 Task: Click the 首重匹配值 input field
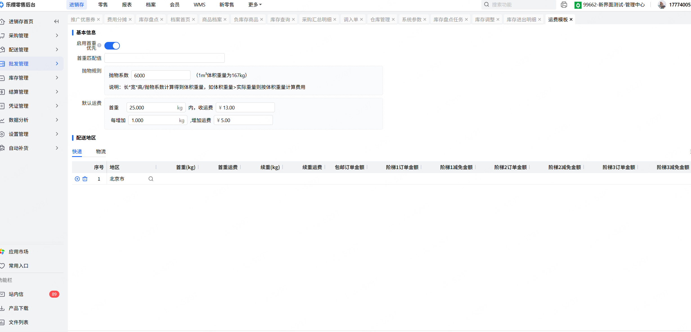164,58
